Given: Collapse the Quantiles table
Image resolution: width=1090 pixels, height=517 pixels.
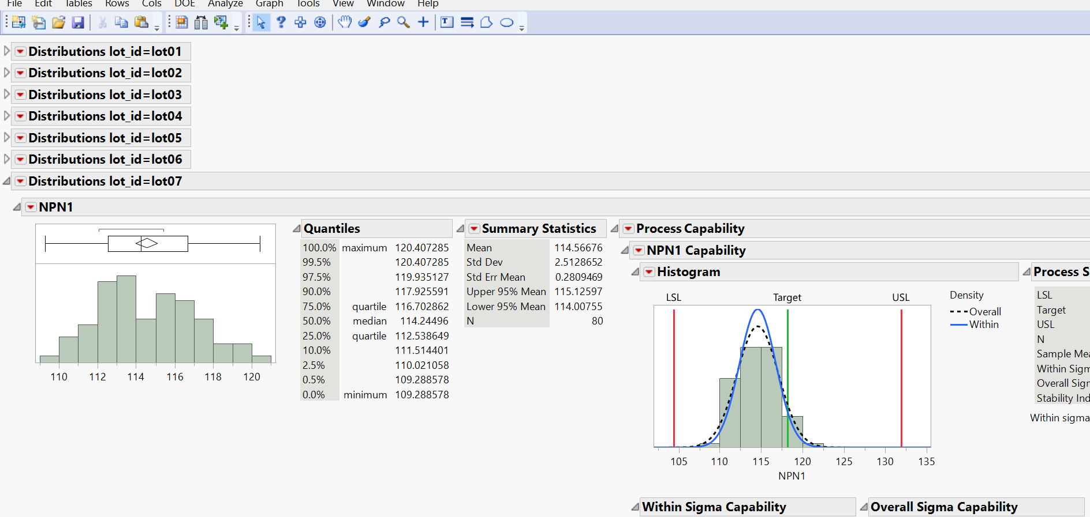Looking at the screenshot, I should pos(296,229).
